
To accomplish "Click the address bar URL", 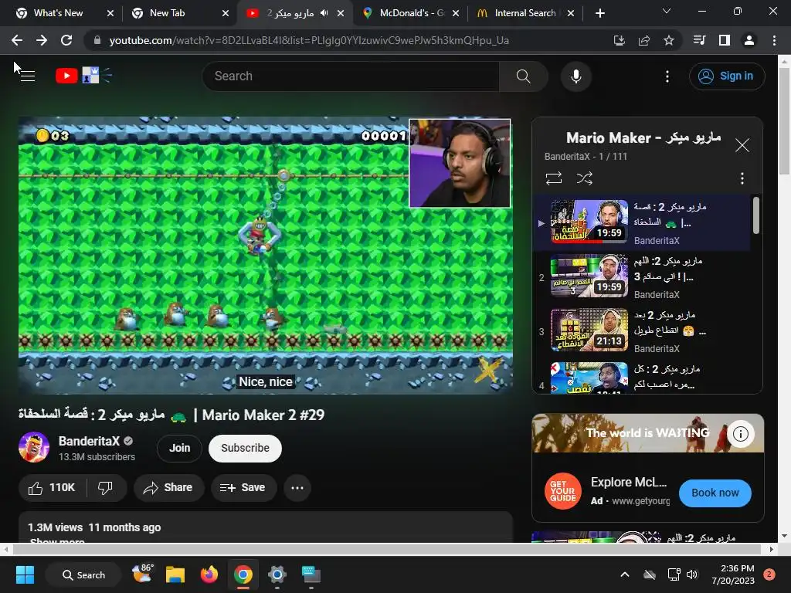I will 309,40.
